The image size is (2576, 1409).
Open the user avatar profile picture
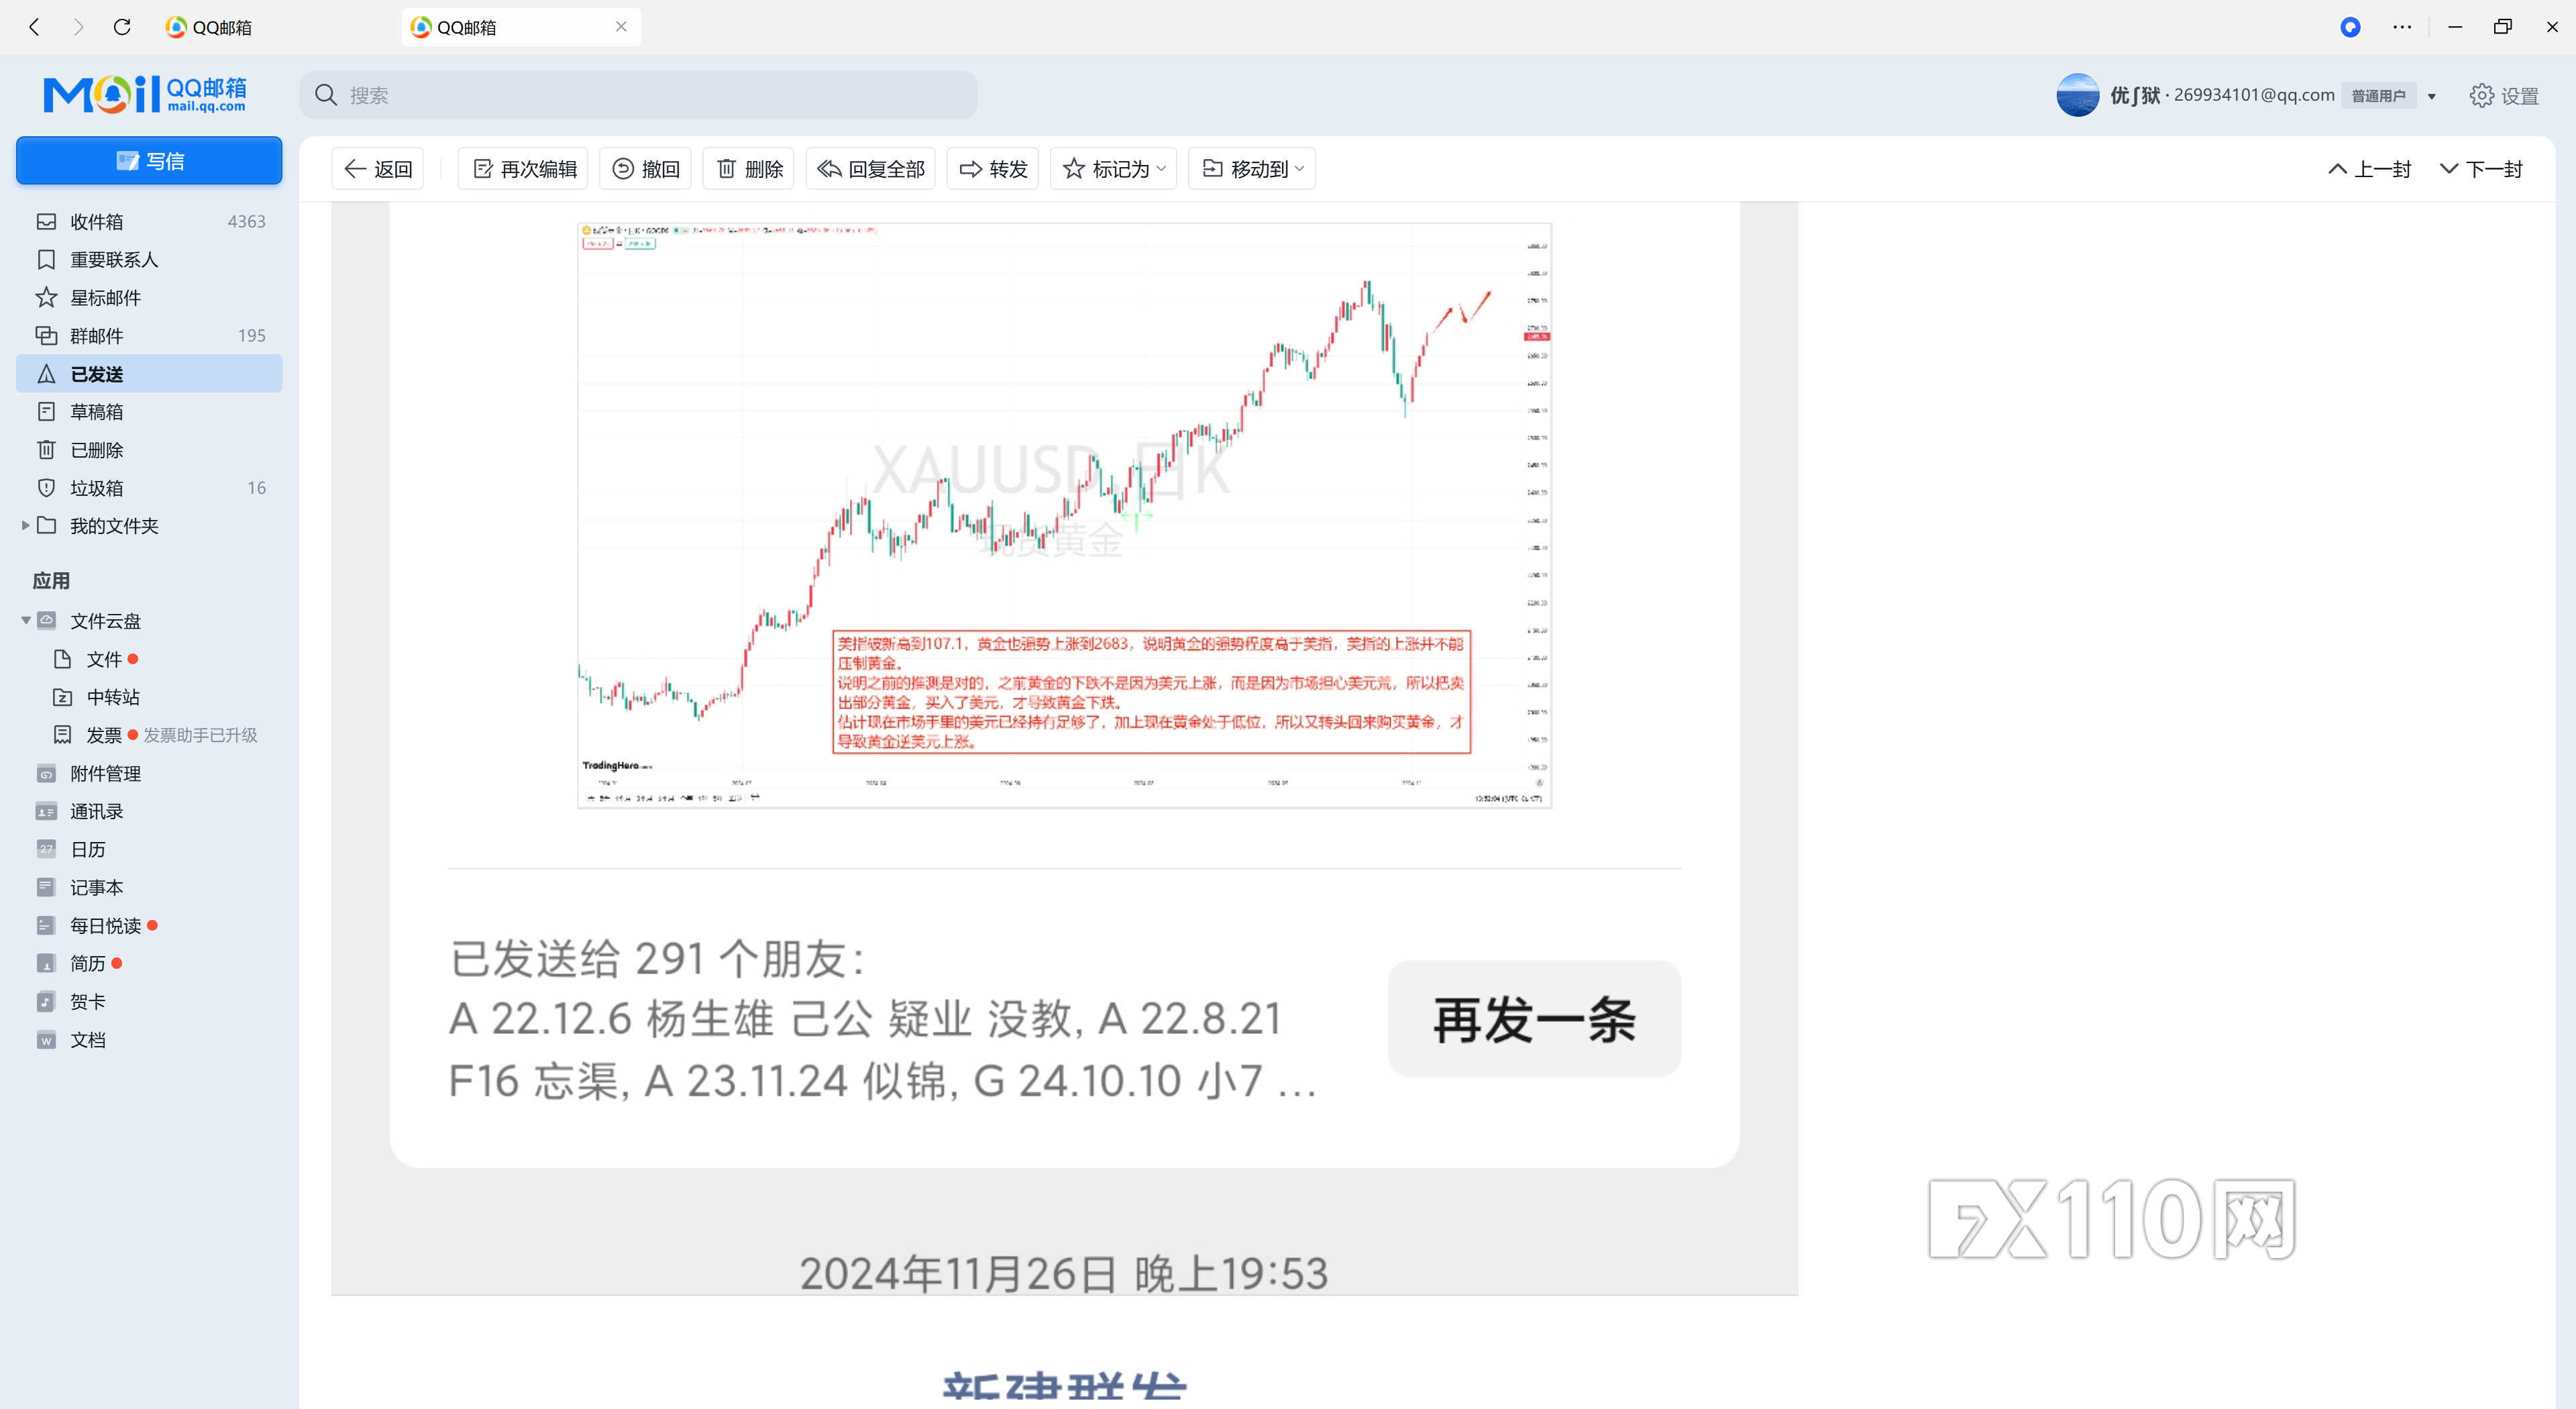[2077, 95]
